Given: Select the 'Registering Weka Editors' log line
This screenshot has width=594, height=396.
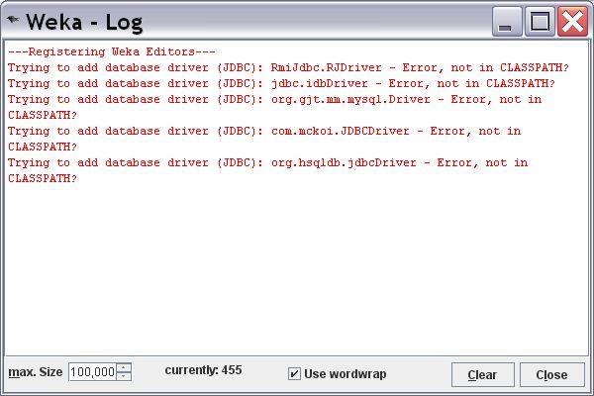Looking at the screenshot, I should [112, 51].
